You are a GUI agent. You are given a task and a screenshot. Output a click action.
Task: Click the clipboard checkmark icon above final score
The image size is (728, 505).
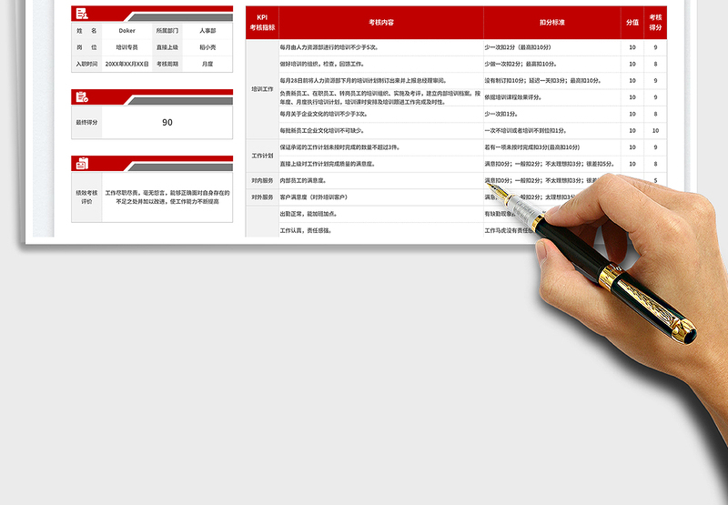pos(82,96)
